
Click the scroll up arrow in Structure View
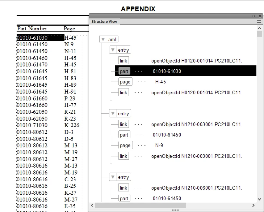point(259,28)
